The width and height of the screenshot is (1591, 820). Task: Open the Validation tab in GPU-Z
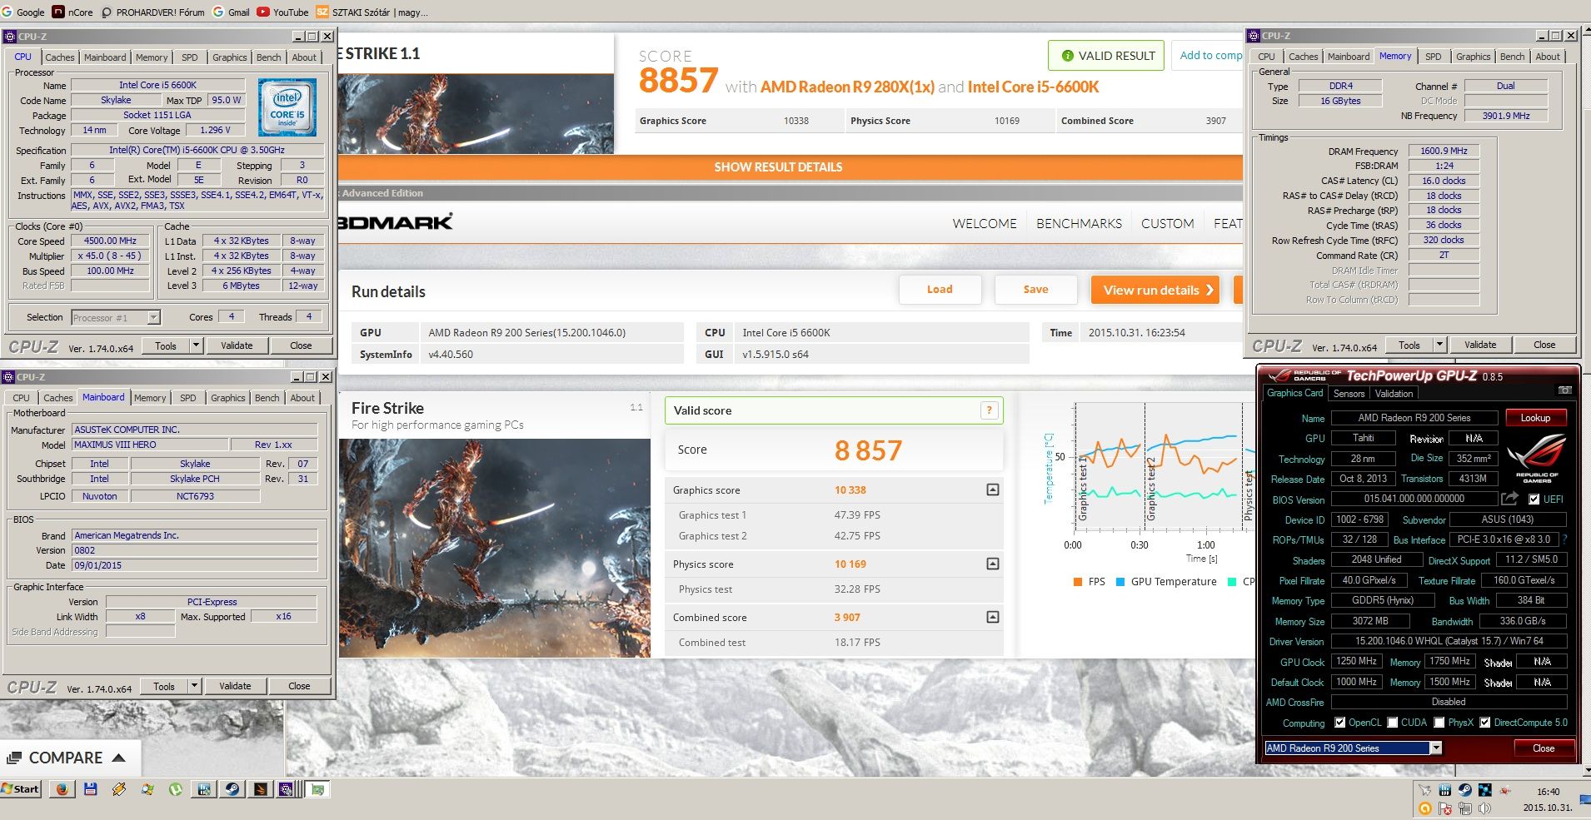tap(1394, 394)
